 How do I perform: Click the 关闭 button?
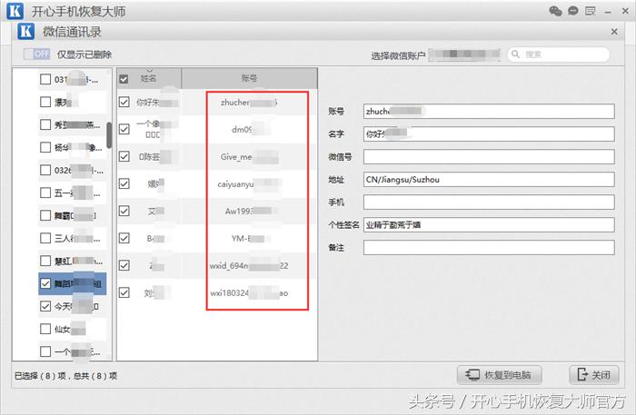click(594, 375)
